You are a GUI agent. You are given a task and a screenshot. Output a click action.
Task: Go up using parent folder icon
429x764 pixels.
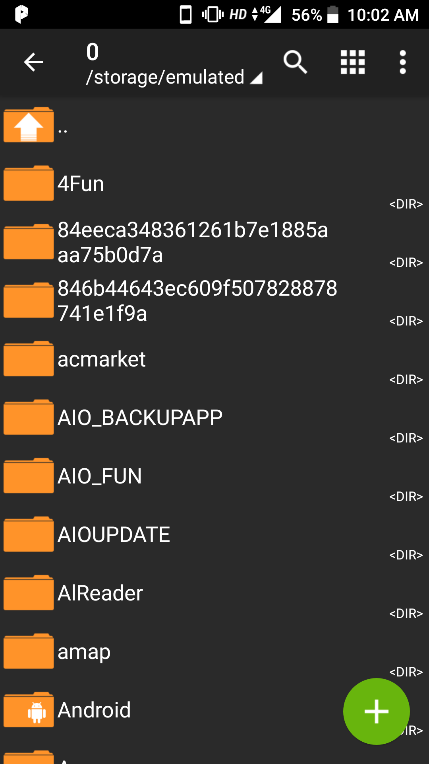tap(29, 125)
